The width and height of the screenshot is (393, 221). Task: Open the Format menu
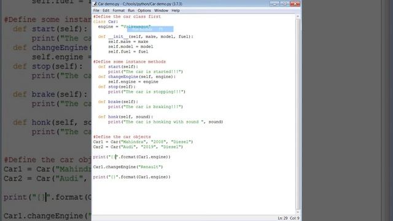(119, 10)
